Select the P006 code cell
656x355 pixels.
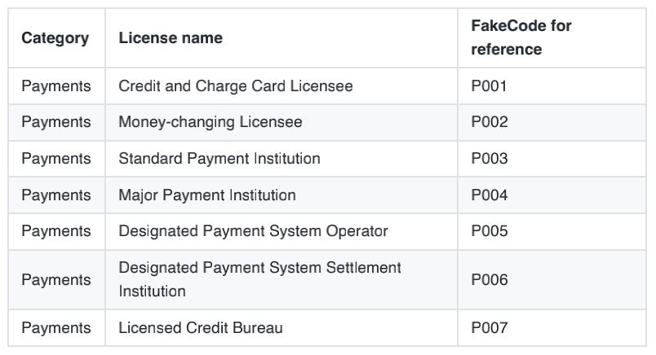(490, 279)
